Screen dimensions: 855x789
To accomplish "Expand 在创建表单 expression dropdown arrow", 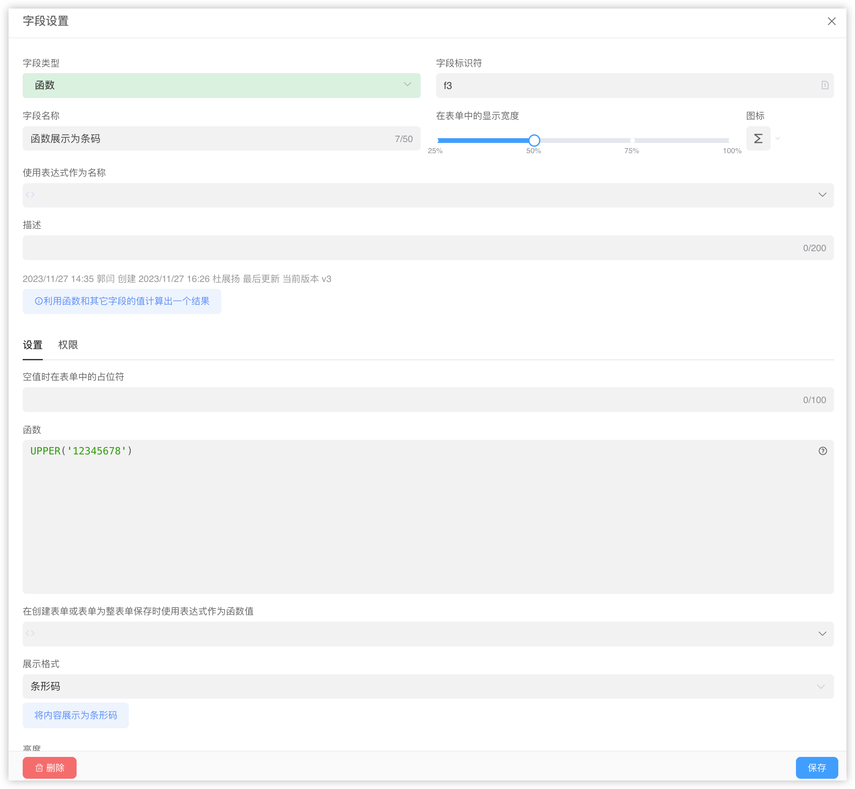I will click(x=822, y=634).
